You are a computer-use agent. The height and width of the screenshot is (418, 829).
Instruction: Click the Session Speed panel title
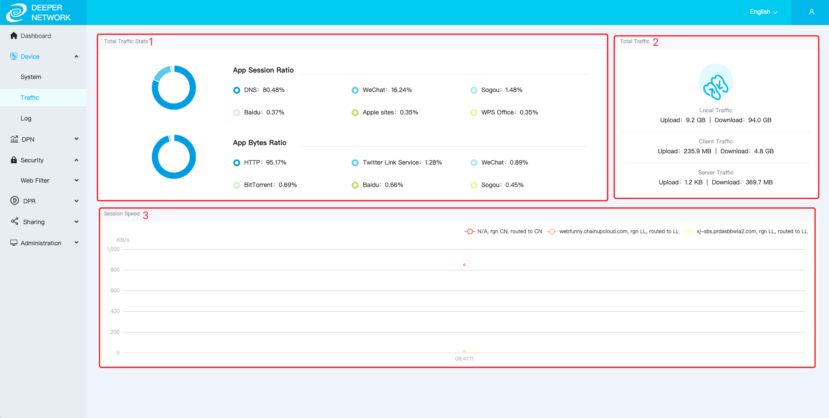coord(122,214)
